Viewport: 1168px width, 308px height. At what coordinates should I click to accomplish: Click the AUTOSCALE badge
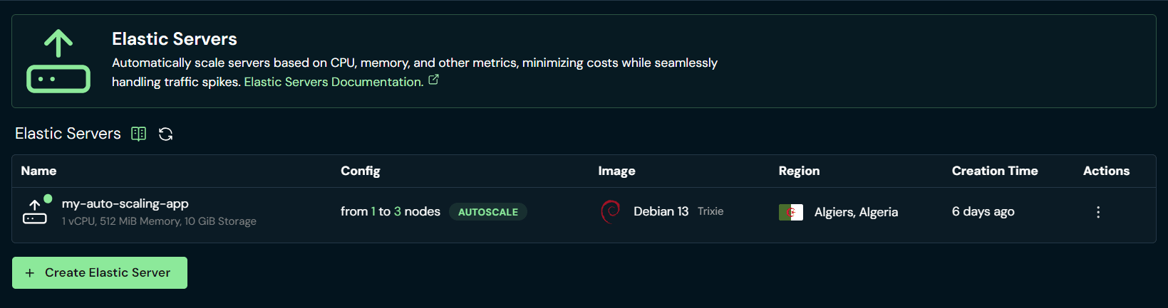tap(488, 212)
